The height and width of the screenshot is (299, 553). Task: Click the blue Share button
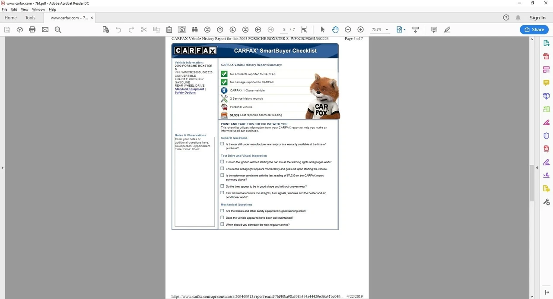pyautogui.click(x=534, y=29)
